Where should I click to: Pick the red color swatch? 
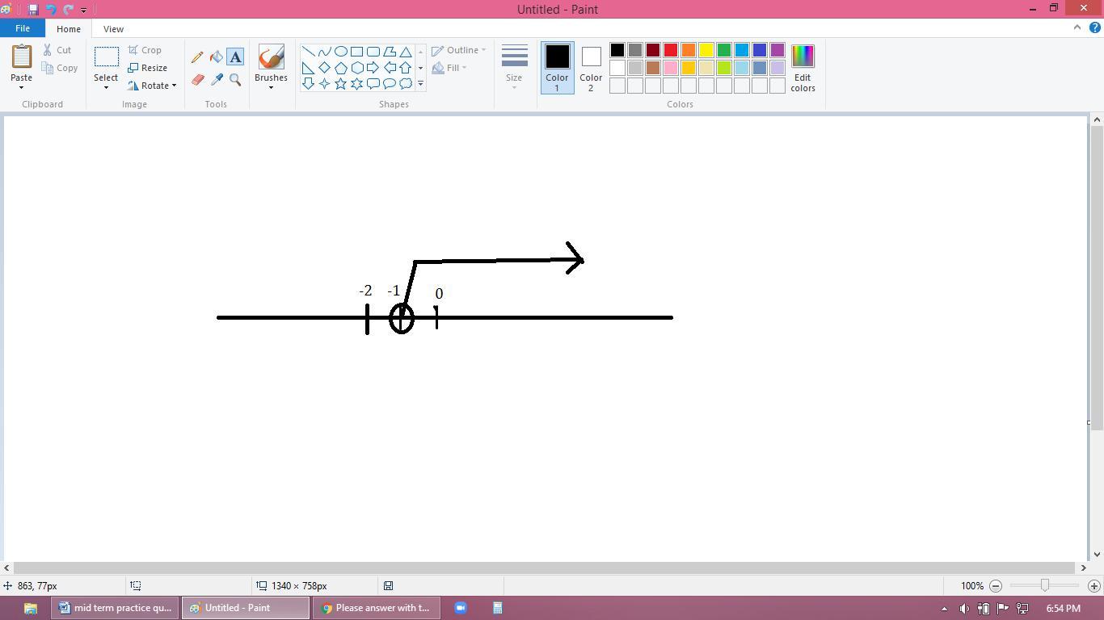click(671, 51)
